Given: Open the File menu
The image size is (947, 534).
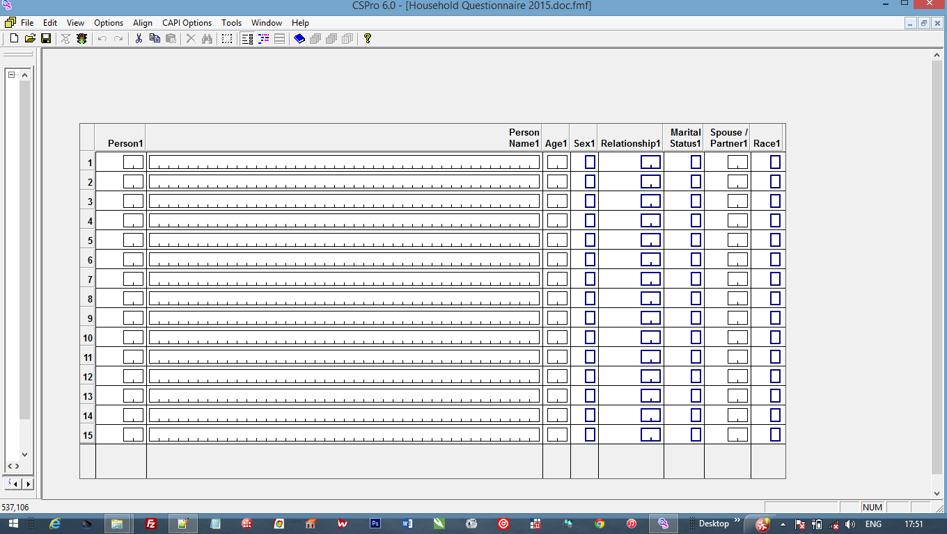Looking at the screenshot, I should (27, 23).
